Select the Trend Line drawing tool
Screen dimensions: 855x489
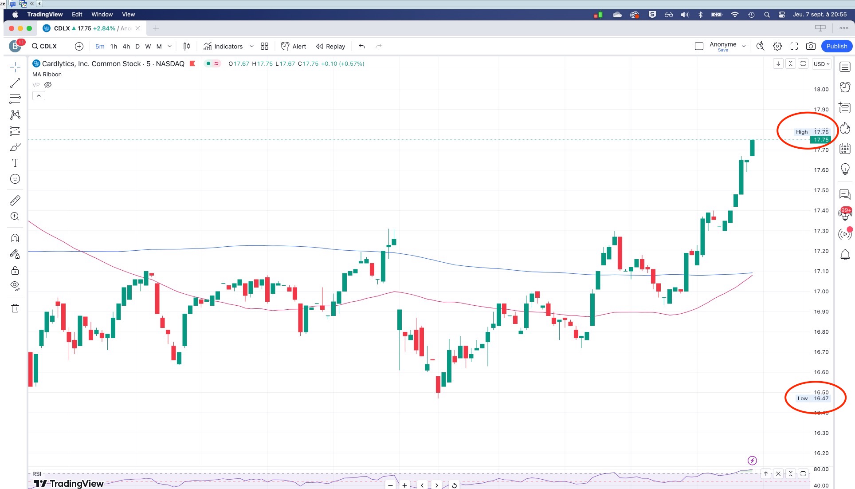15,83
